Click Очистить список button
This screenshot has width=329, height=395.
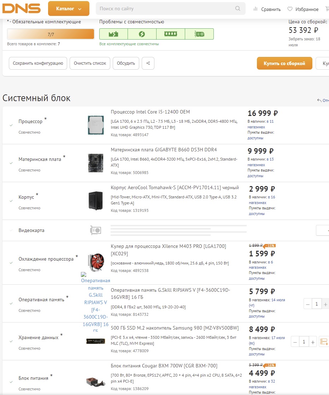(90, 63)
